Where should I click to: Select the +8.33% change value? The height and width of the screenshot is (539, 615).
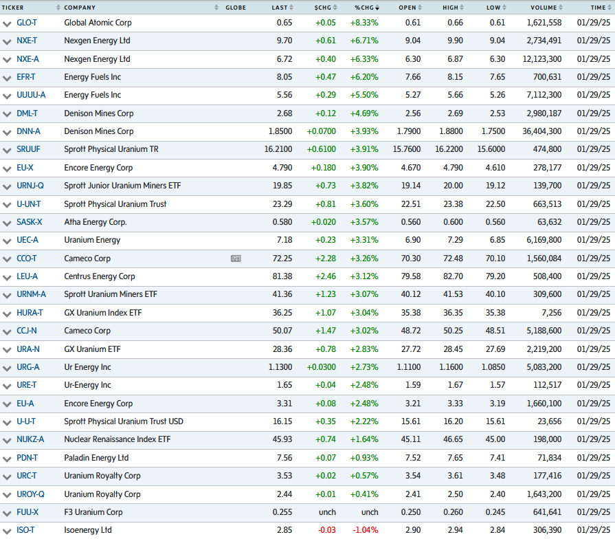[364, 23]
